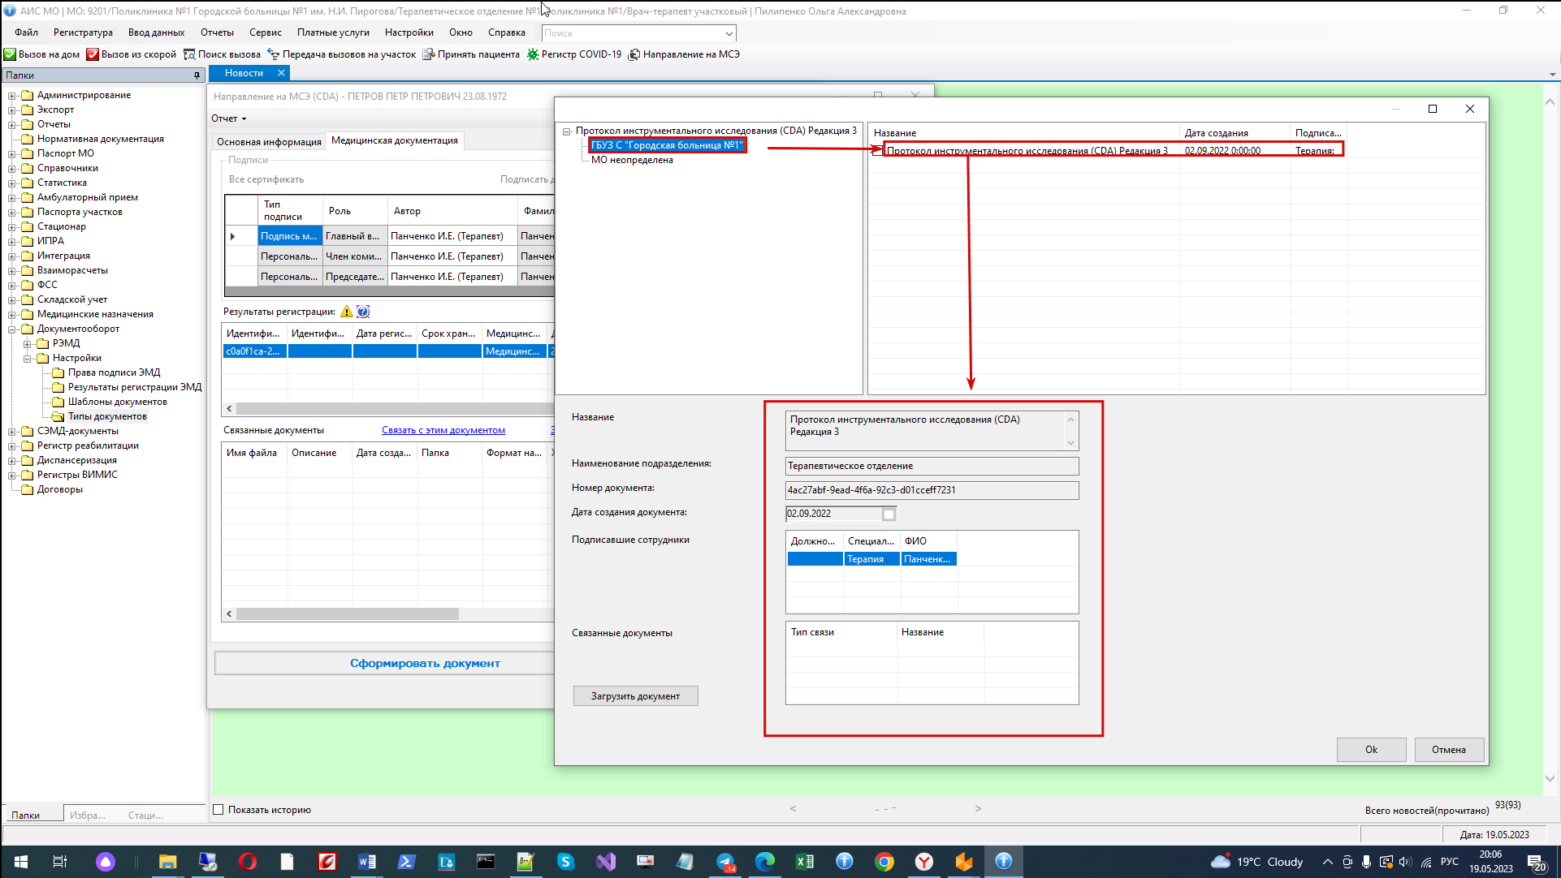The width and height of the screenshot is (1561, 878).
Task: Click the Связанные документы horizontal scrollbar
Action: click(x=347, y=614)
